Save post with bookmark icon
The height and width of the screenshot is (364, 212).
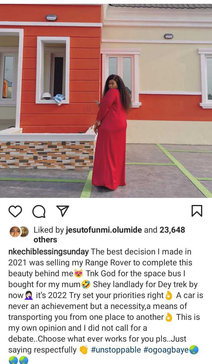click(197, 211)
